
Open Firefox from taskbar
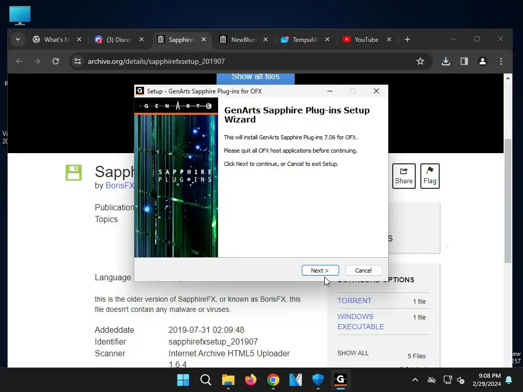250,380
